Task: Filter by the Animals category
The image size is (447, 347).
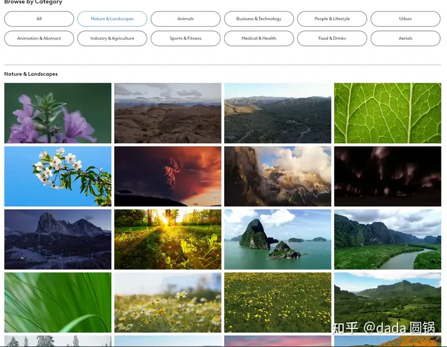Action: click(x=186, y=19)
